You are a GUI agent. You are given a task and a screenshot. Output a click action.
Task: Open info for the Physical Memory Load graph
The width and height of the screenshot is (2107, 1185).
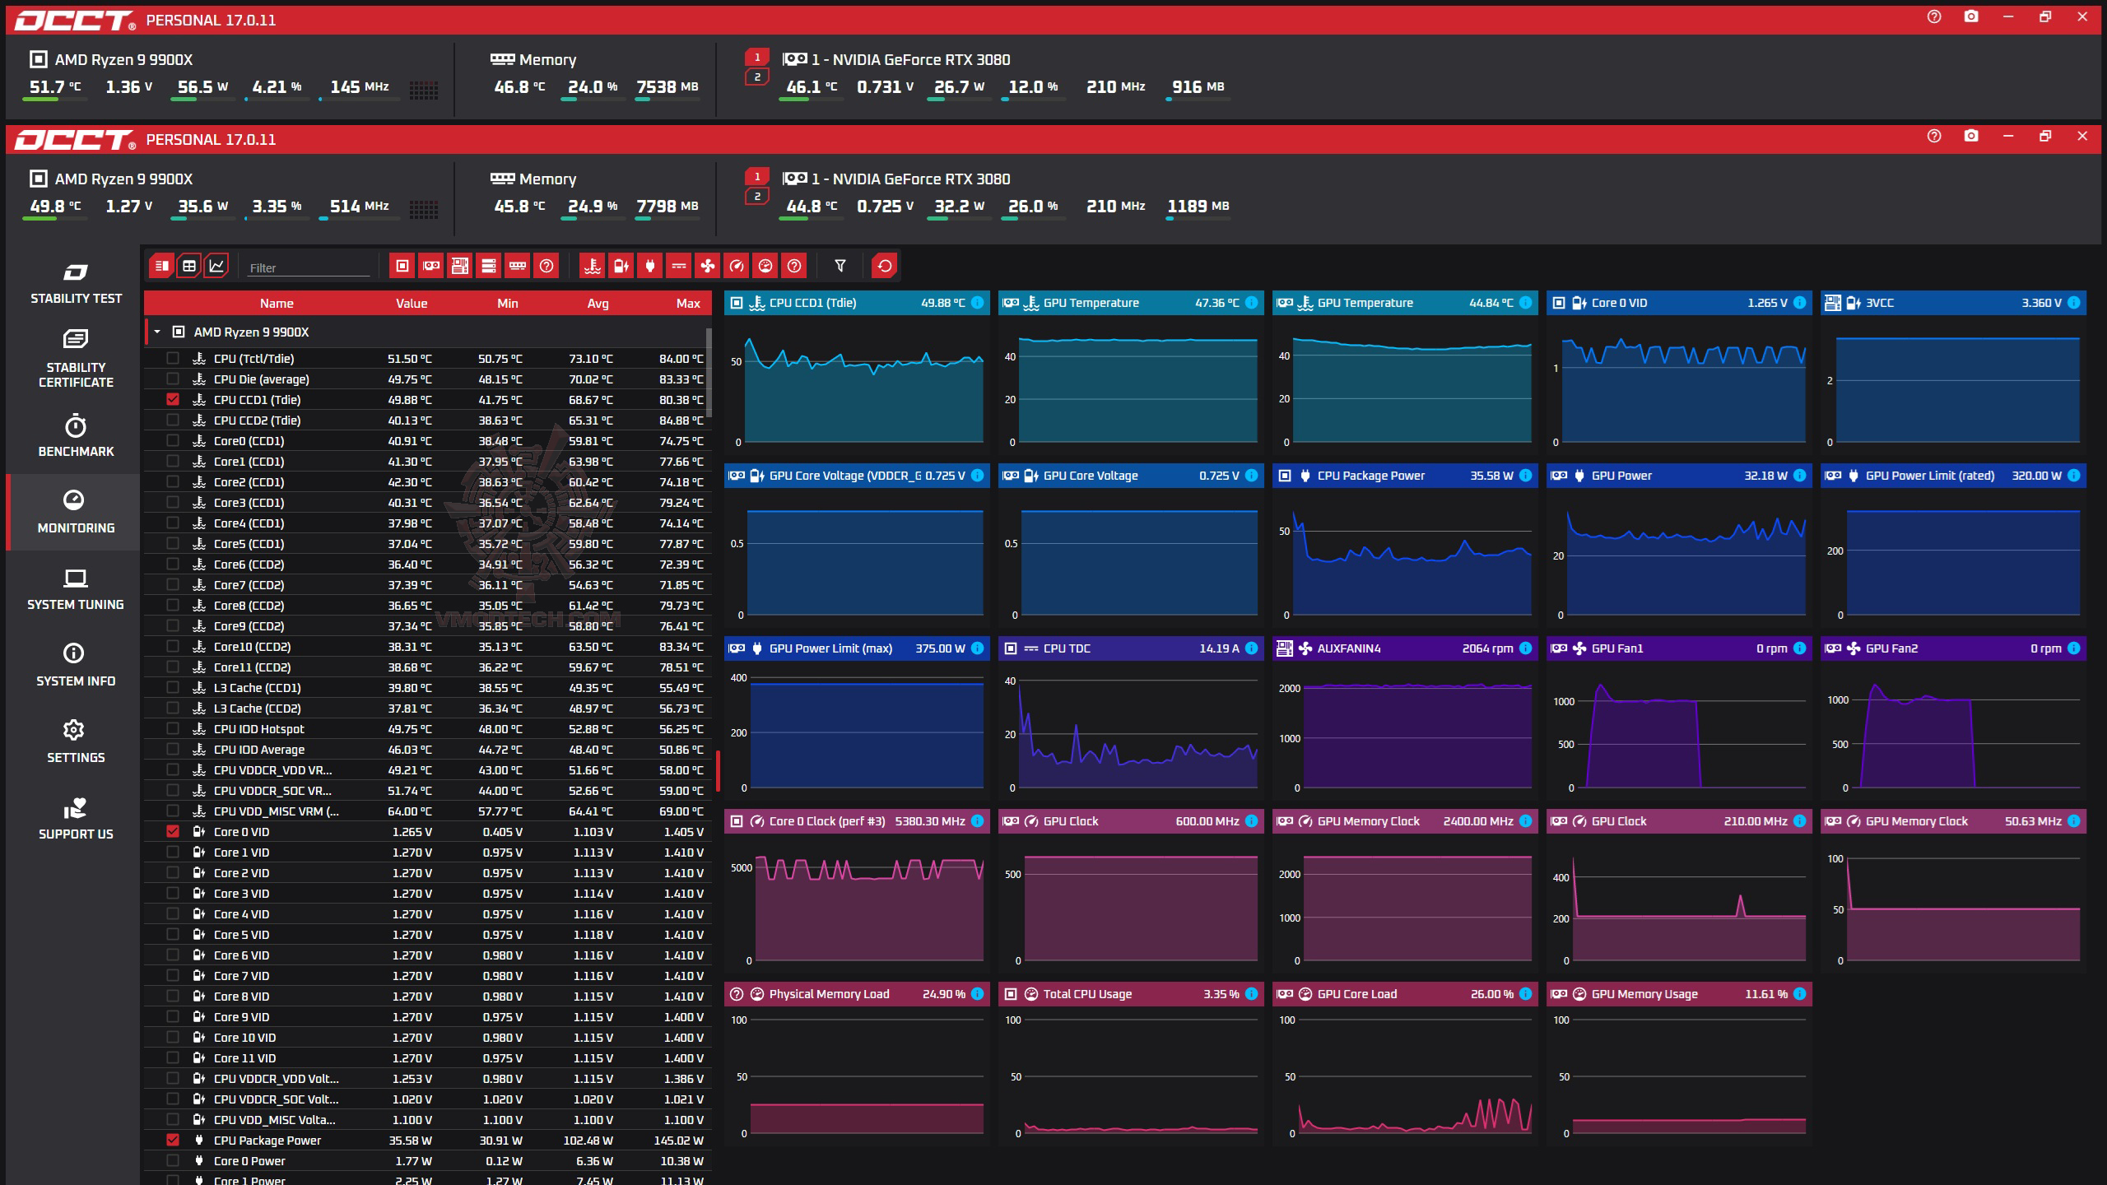977,994
